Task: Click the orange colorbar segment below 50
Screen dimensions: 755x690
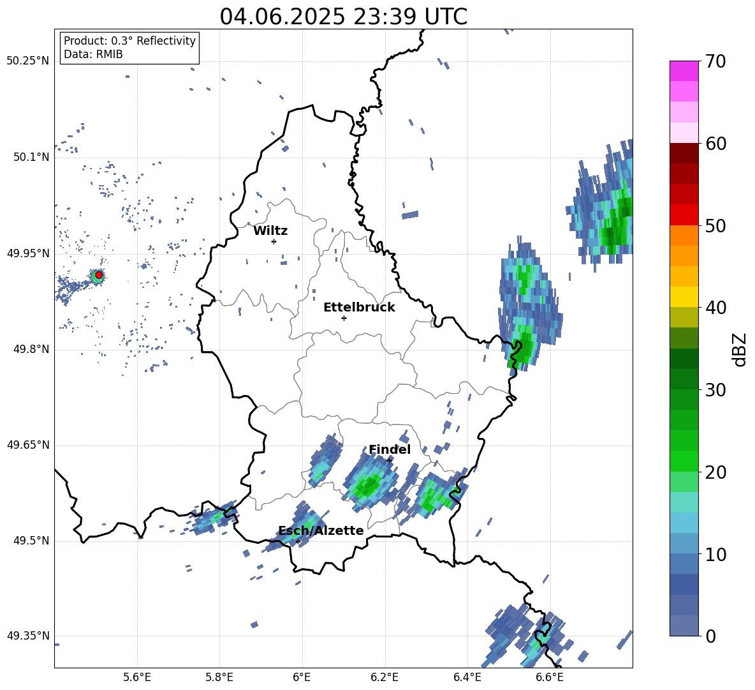Action: tap(684, 235)
